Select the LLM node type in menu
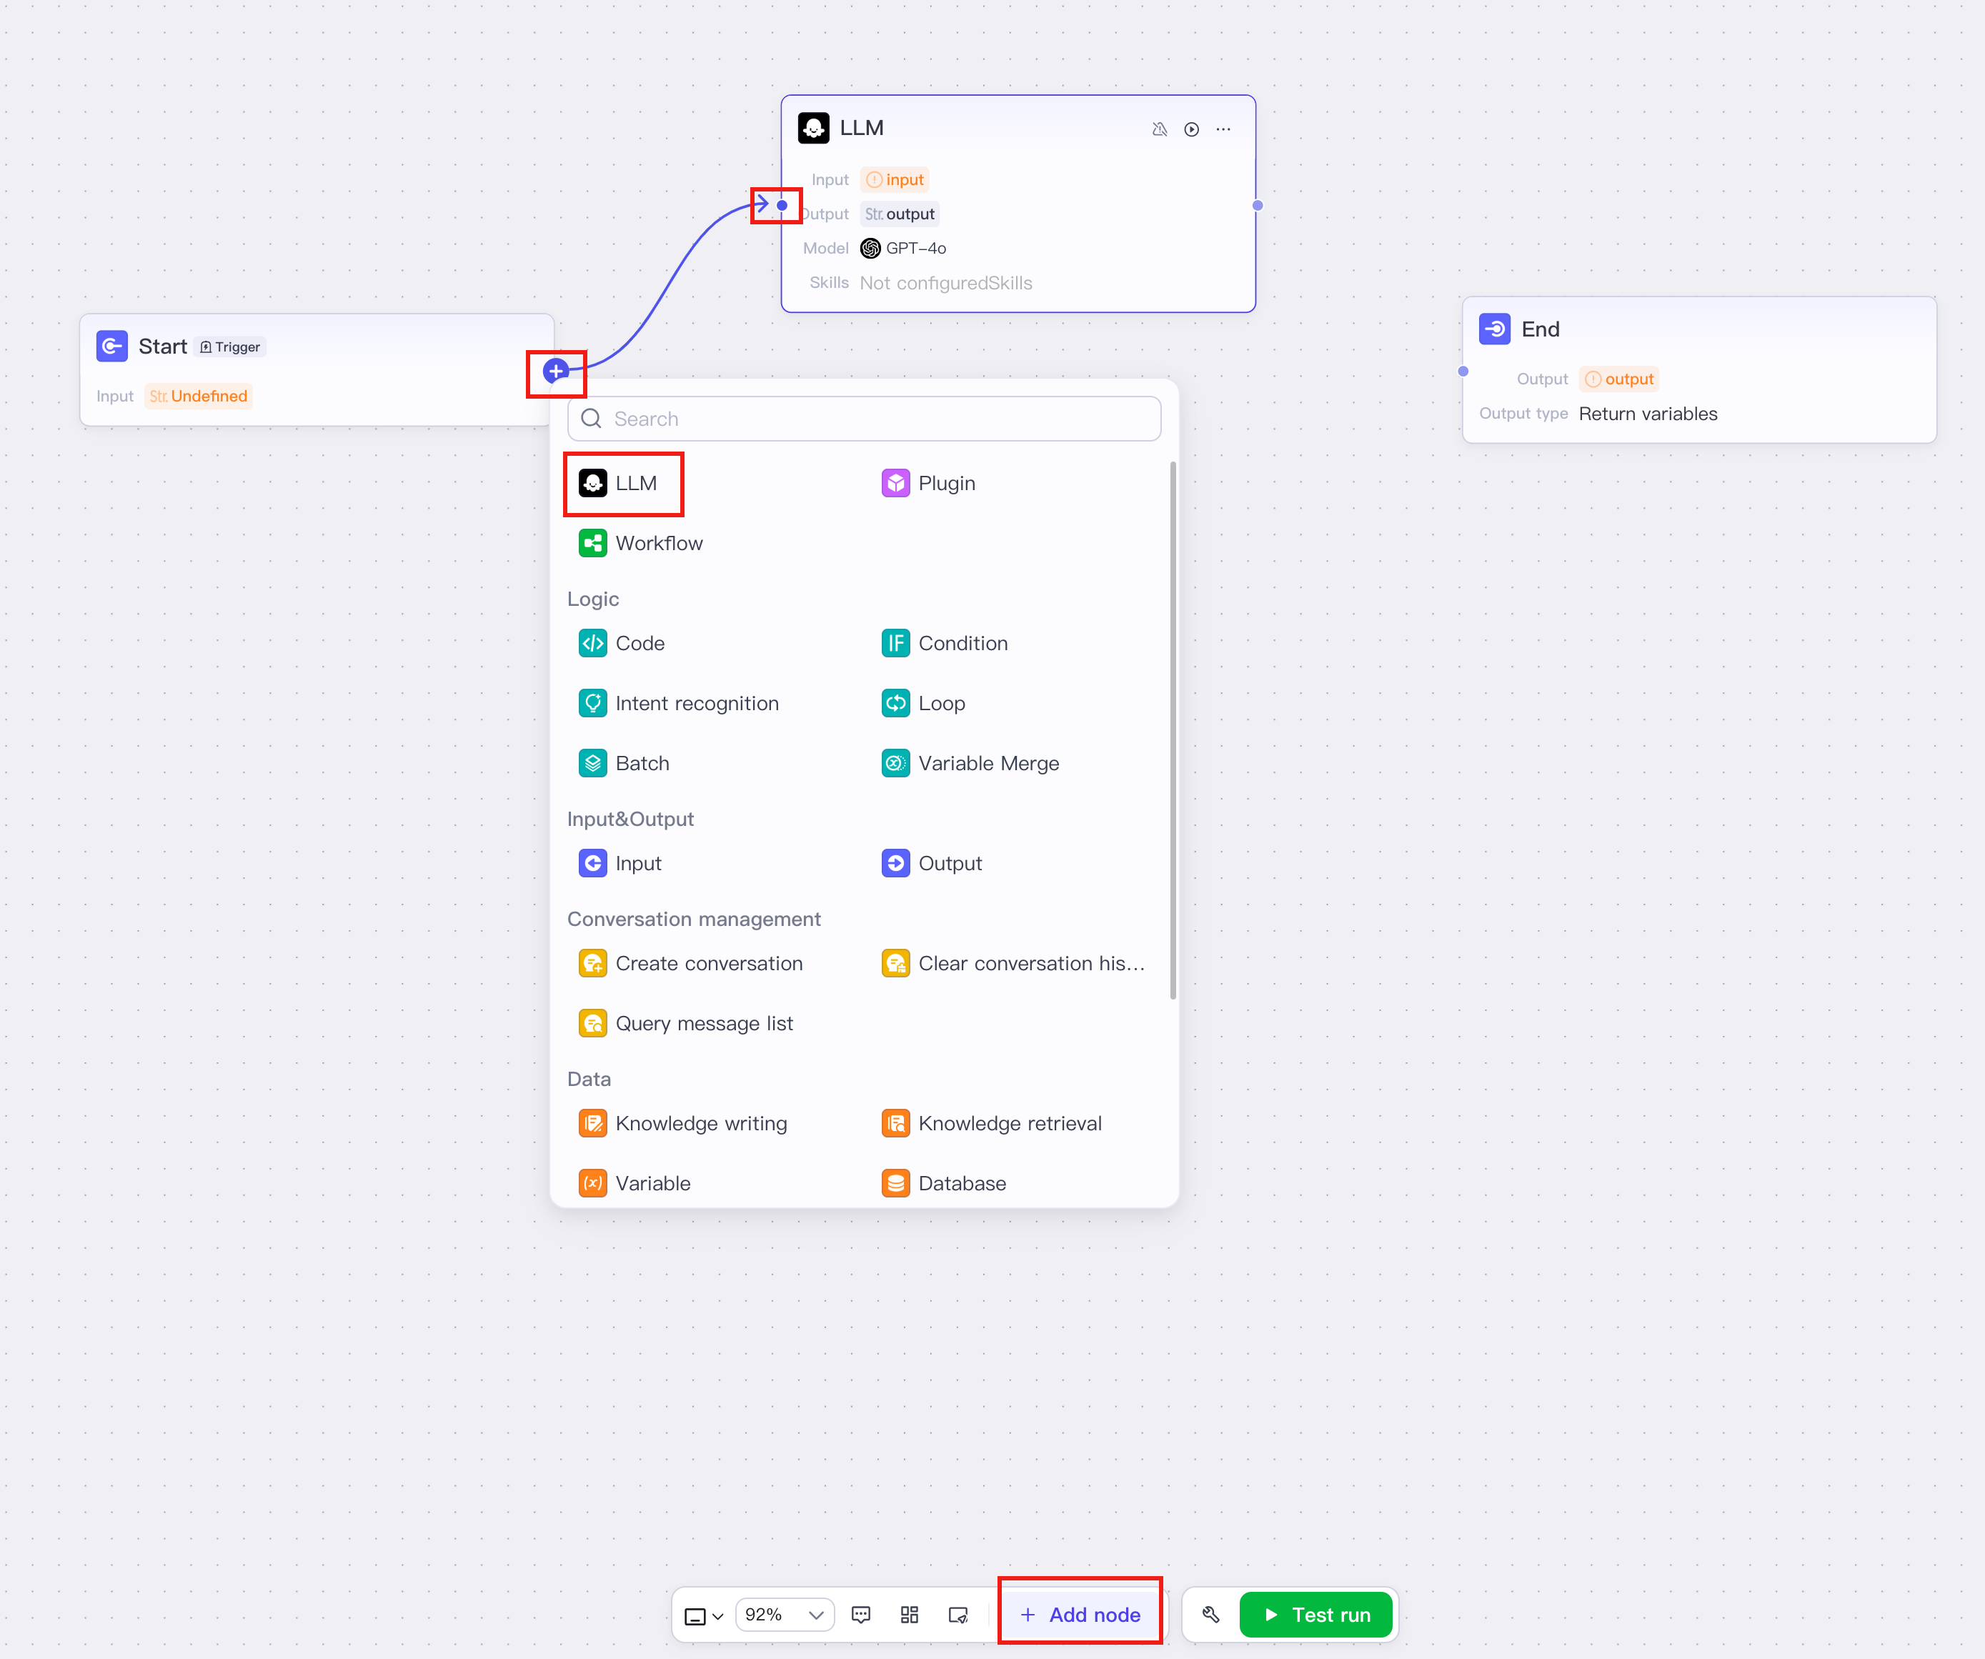 (x=618, y=484)
